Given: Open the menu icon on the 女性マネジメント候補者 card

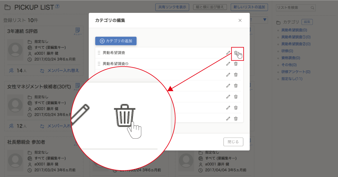Looking at the screenshot, I should point(78,86).
